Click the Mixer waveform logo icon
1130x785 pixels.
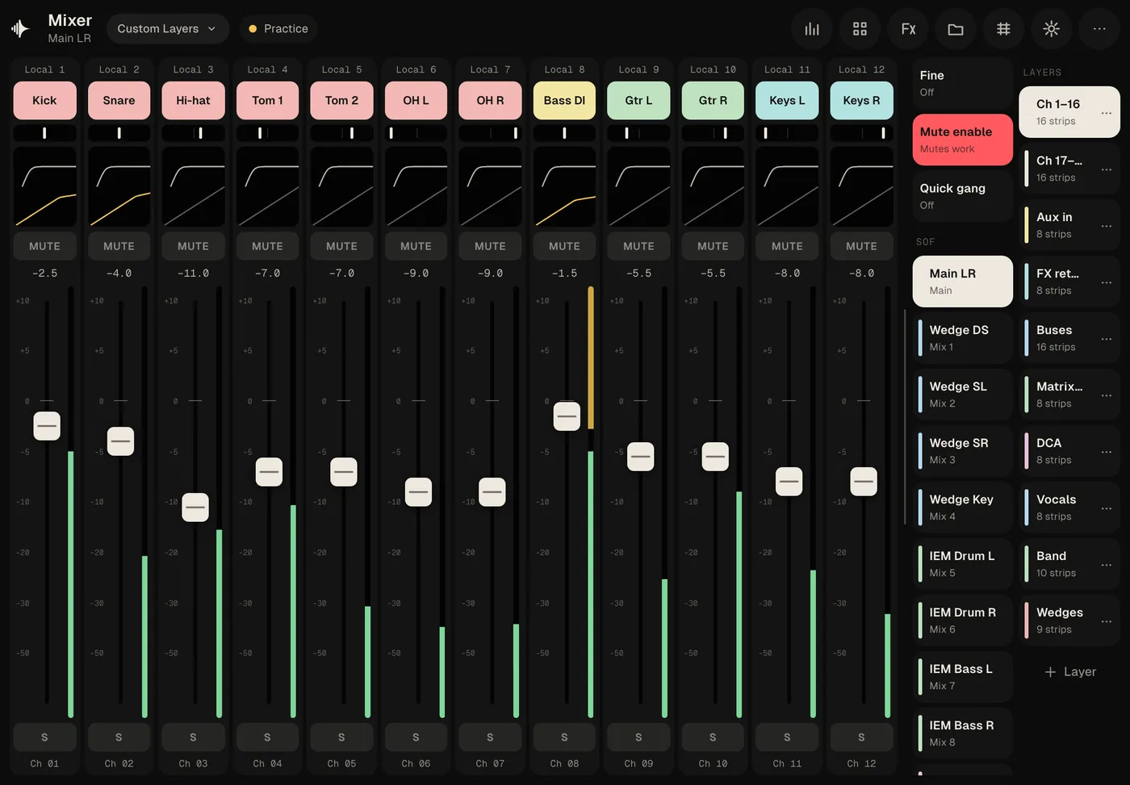20,29
